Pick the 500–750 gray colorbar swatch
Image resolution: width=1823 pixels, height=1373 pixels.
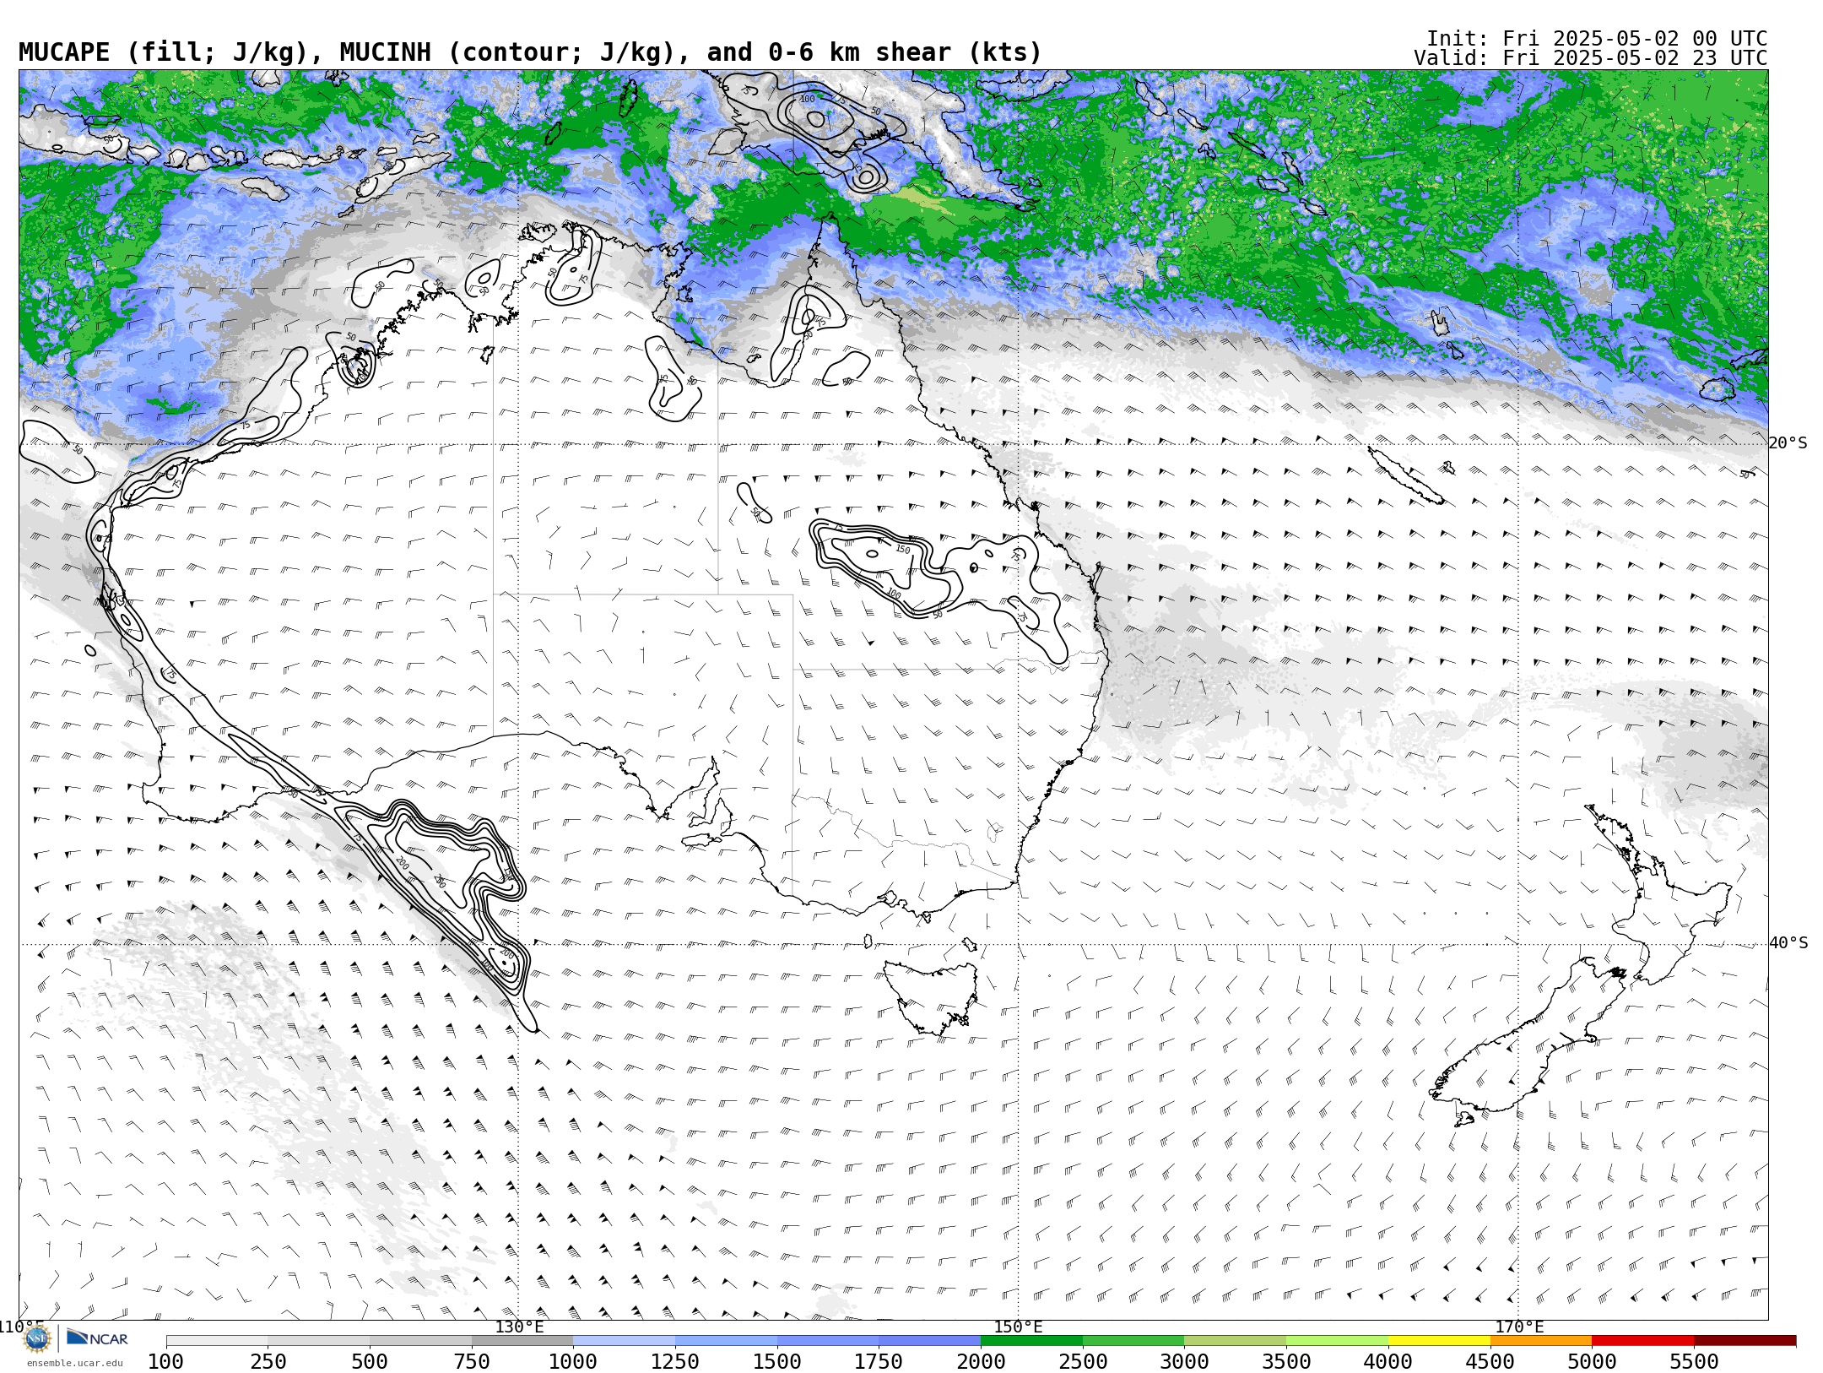(420, 1341)
